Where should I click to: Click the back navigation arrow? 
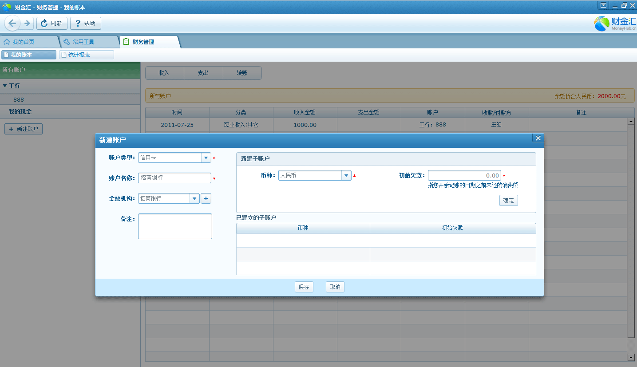click(12, 24)
